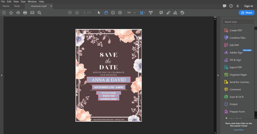Open the fit page options icon
Screen dimensions: 257x134
tap(142, 13)
